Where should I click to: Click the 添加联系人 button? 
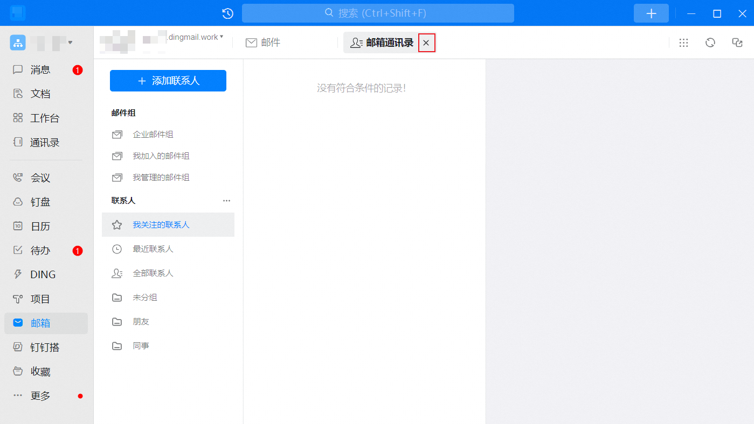coord(168,81)
